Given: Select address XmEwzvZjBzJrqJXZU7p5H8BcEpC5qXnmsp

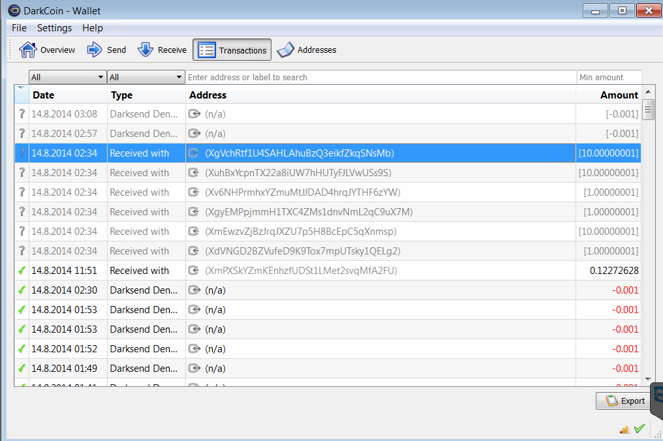Looking at the screenshot, I should point(301,232).
